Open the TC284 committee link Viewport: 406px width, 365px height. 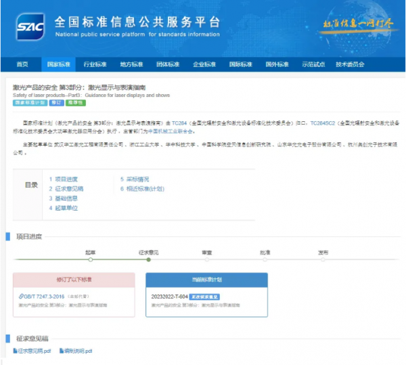coord(178,123)
